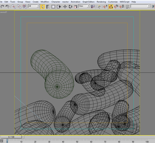This screenshot has height=143, width=155.
Task: Disable the highlighted Angle Snap toggle
Action: click(111, 7)
